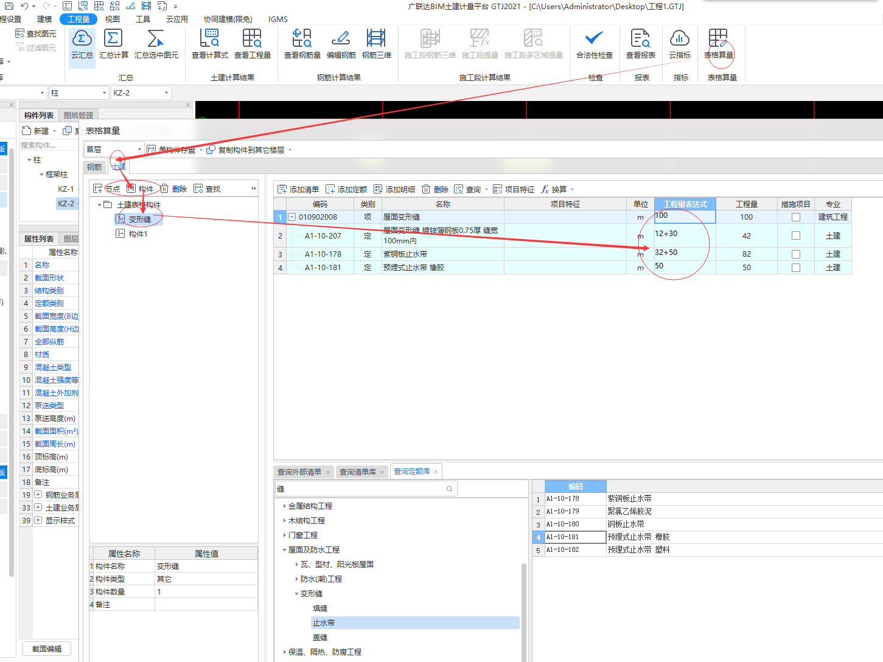This screenshot has width=883, height=662.
Task: Switch to the 建模 ribbon tab
Action: coord(44,19)
